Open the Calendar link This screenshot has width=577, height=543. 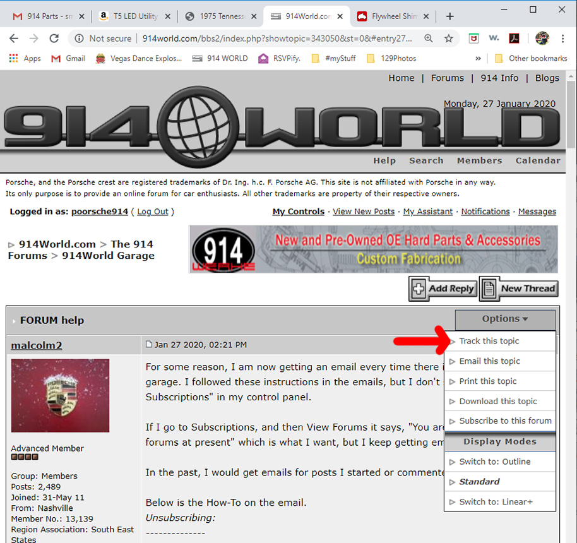click(x=538, y=160)
